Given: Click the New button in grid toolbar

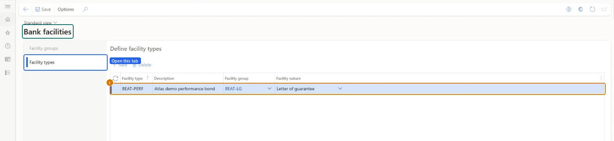Looking at the screenshot, I should click(x=120, y=65).
